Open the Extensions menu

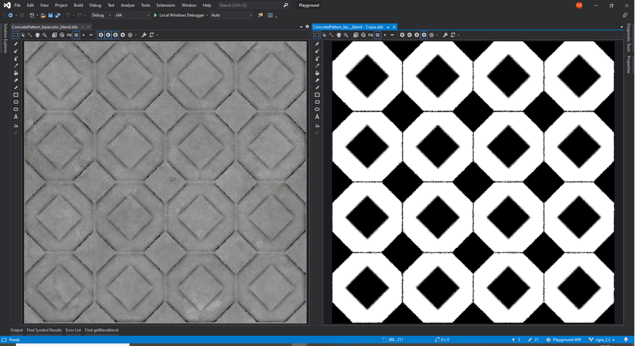(166, 5)
